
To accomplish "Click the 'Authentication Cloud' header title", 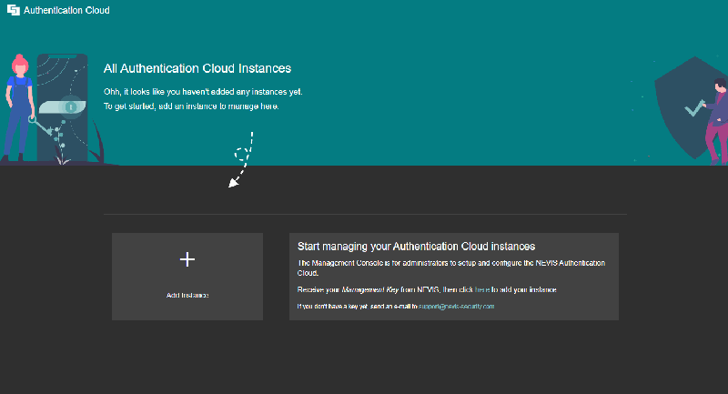I will click(66, 10).
